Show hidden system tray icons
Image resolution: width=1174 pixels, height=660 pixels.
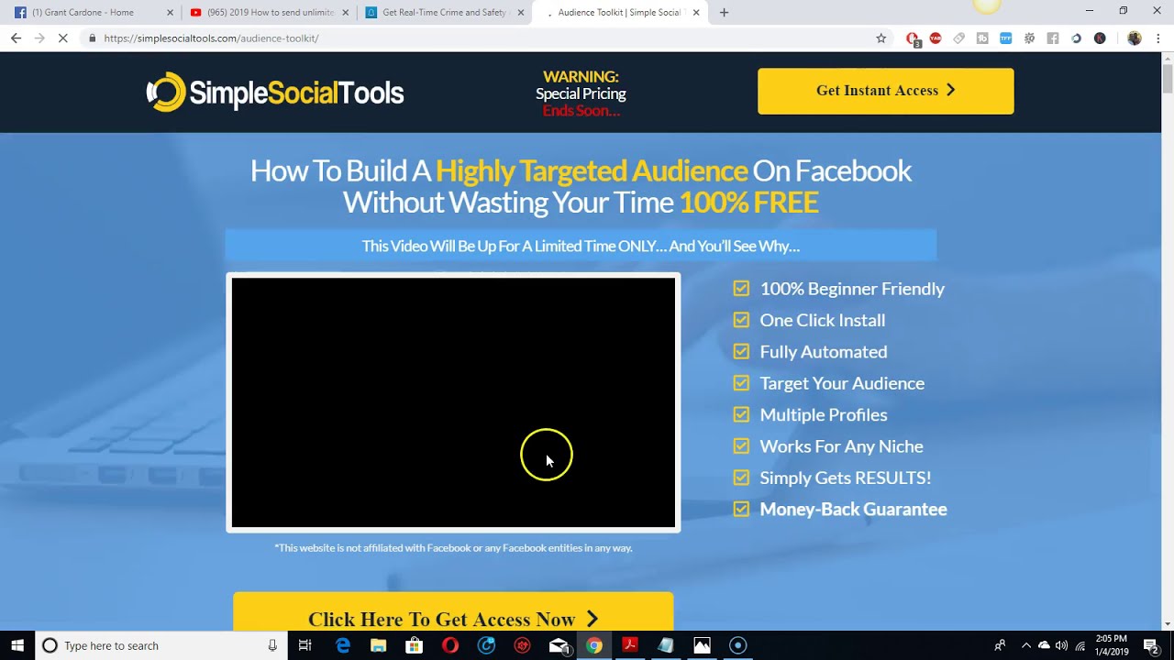1026,645
